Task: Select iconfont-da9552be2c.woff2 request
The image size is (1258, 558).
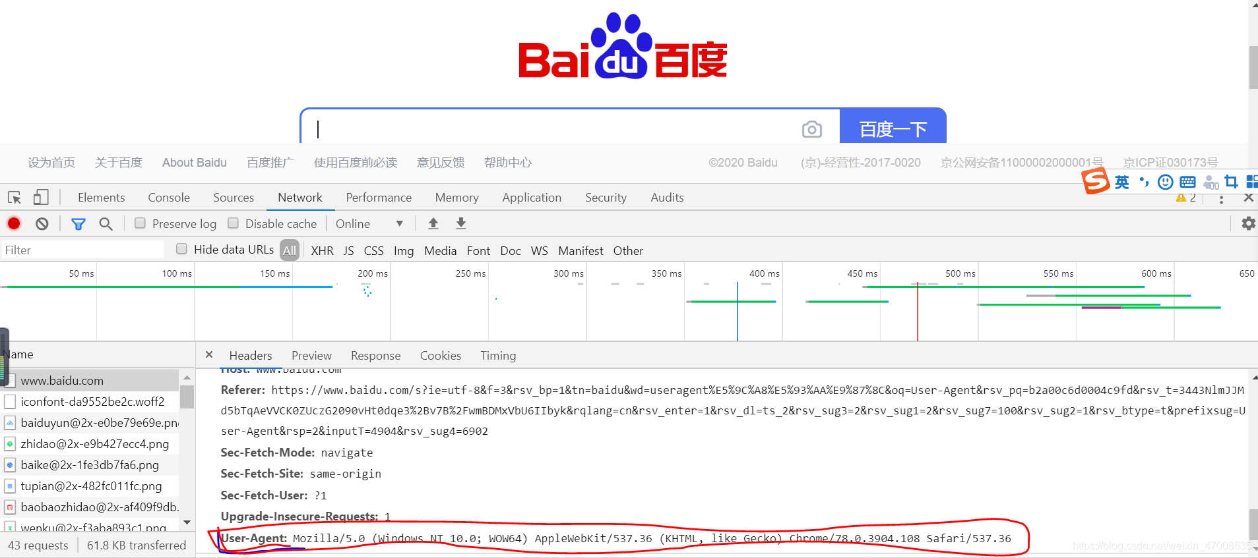Action: pos(90,402)
